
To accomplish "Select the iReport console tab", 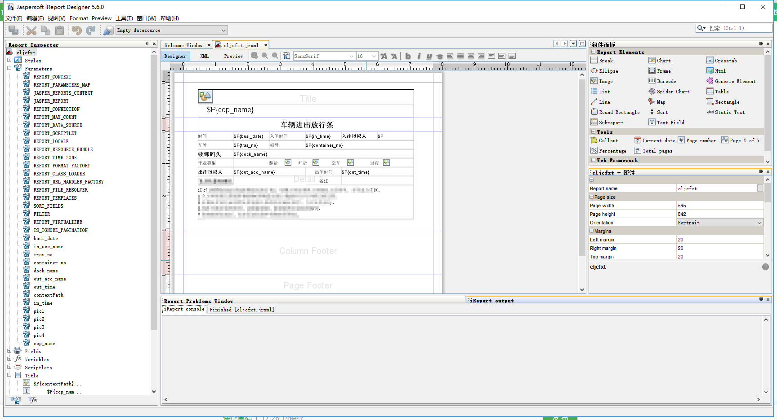I will click(184, 309).
